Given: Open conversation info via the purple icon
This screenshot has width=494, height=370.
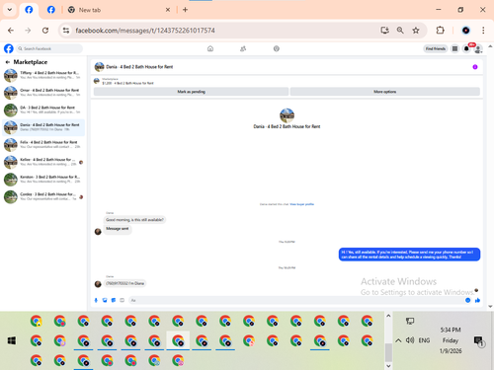Looking at the screenshot, I should 475,67.
